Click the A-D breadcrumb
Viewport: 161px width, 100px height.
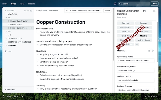38,10
